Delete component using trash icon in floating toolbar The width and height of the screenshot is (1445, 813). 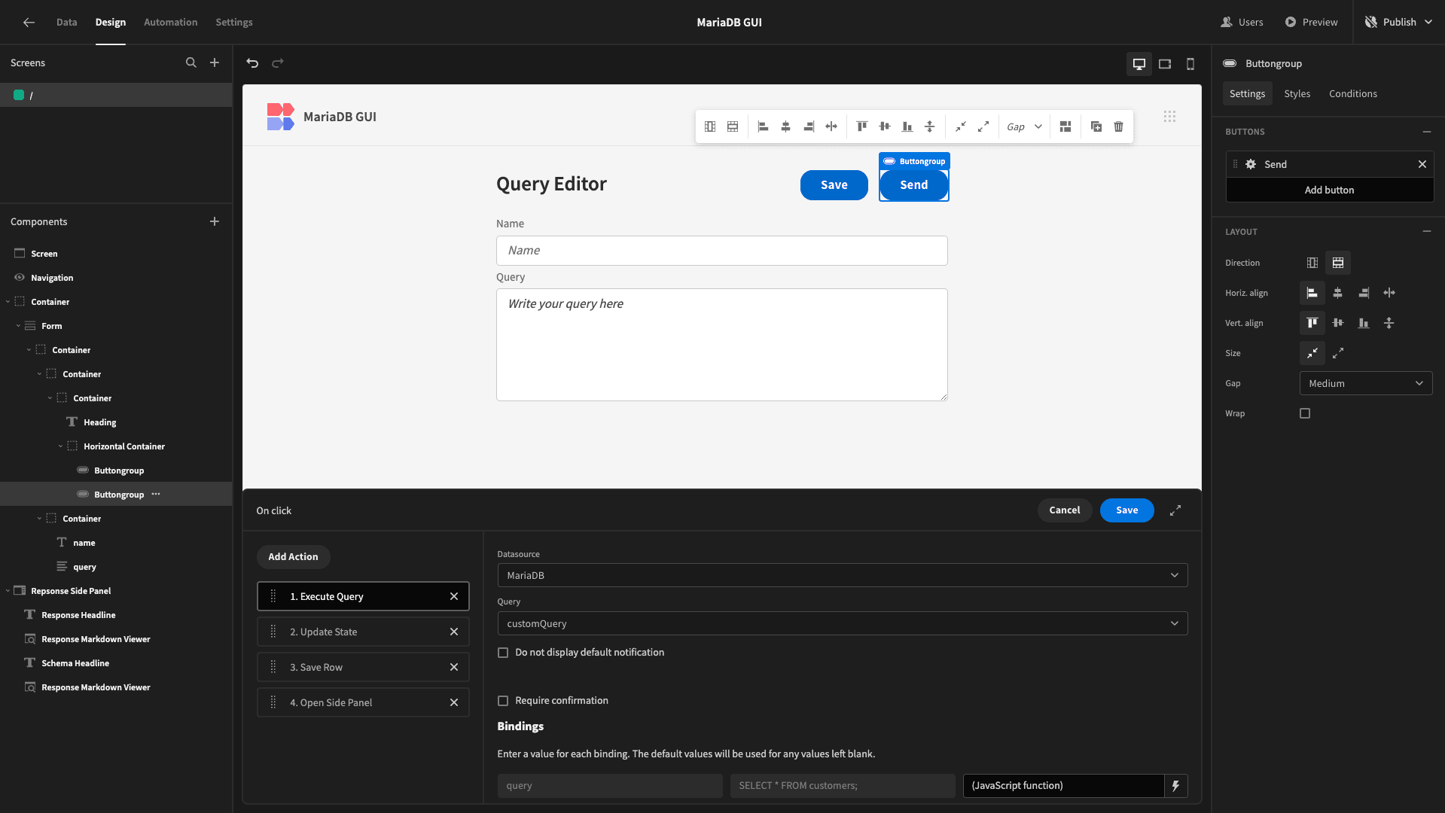(x=1119, y=126)
